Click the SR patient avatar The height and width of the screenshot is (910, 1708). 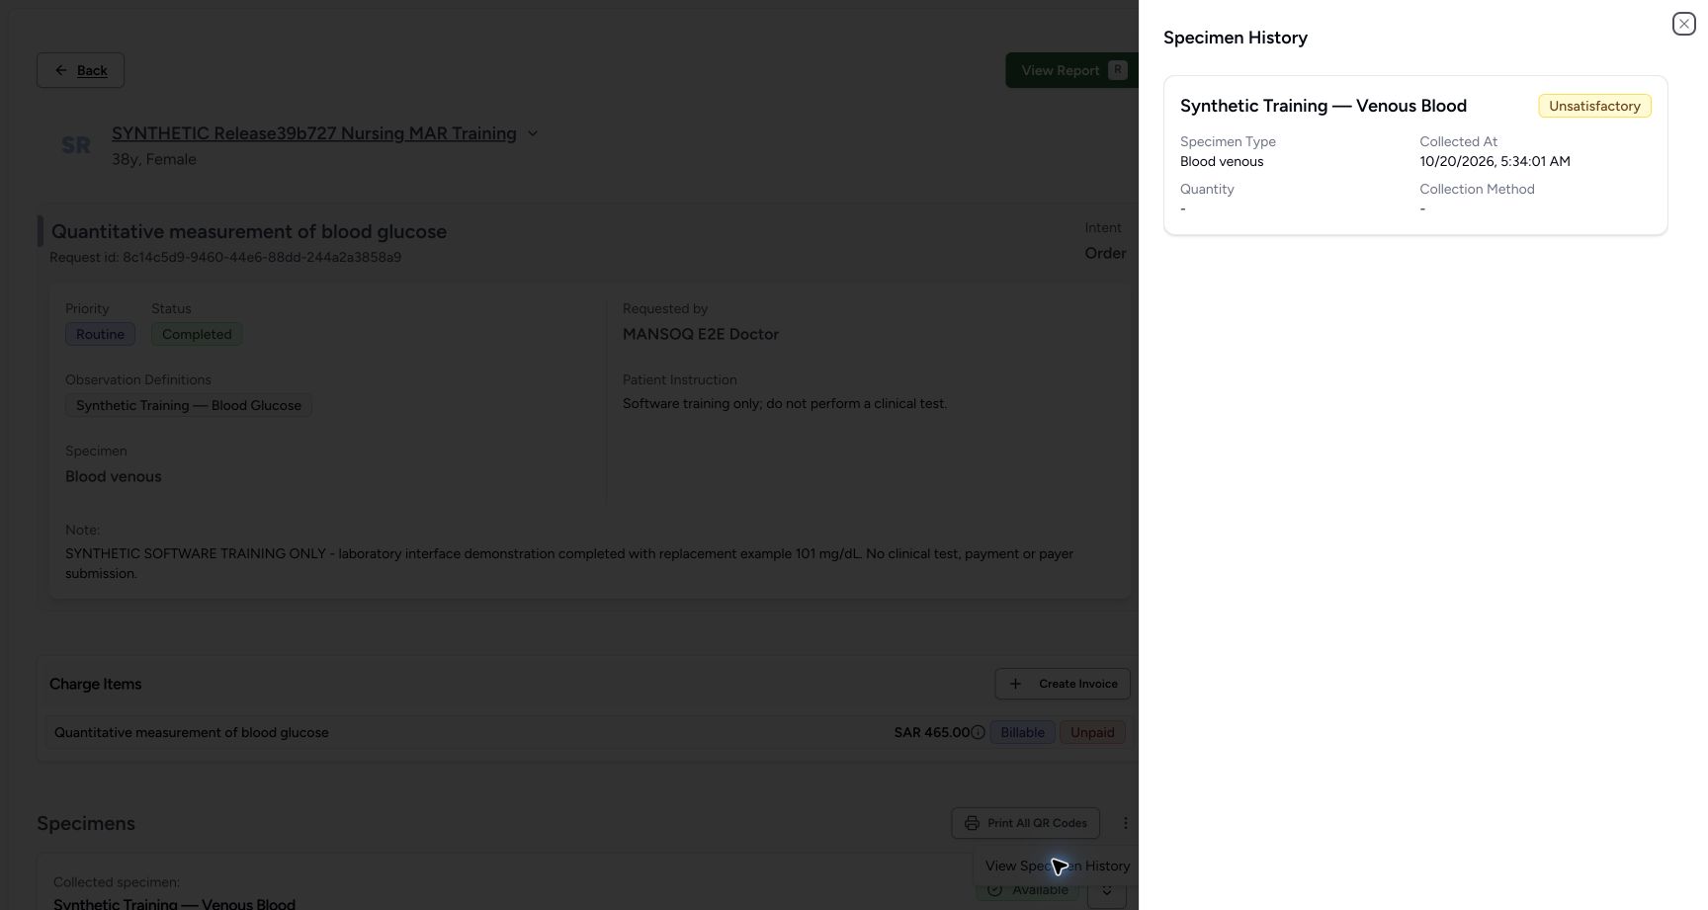coord(76,145)
